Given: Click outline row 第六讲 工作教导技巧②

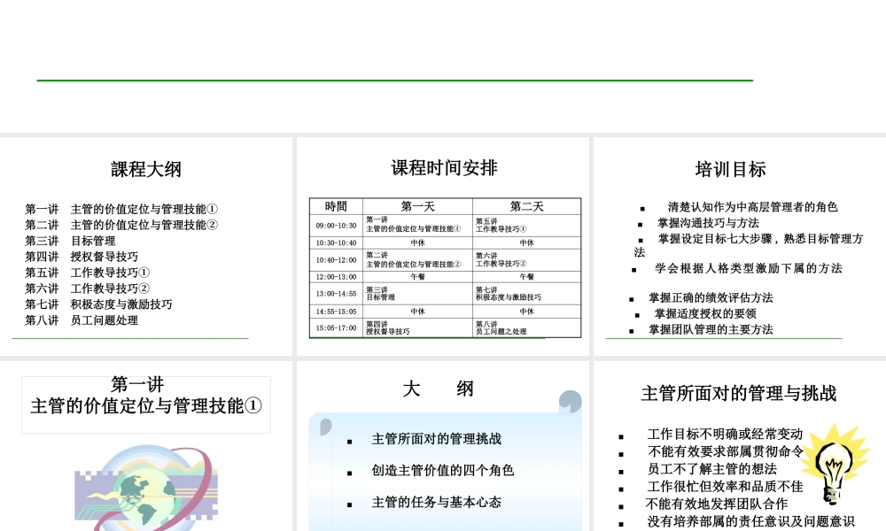Looking at the screenshot, I should [87, 289].
